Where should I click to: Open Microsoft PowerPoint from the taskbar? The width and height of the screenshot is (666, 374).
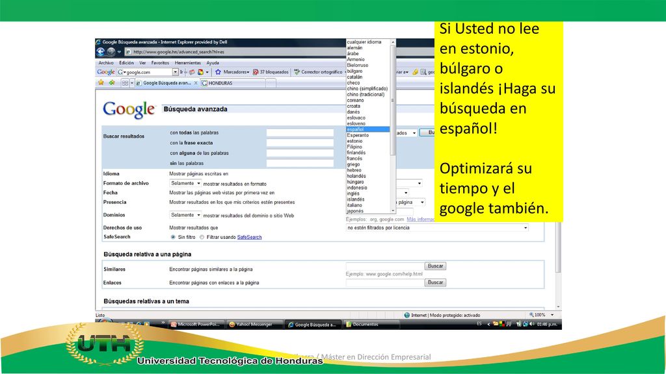coord(196,325)
